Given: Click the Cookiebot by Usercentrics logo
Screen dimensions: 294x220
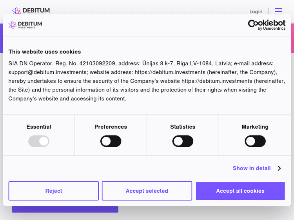Looking at the screenshot, I should pos(267,25).
